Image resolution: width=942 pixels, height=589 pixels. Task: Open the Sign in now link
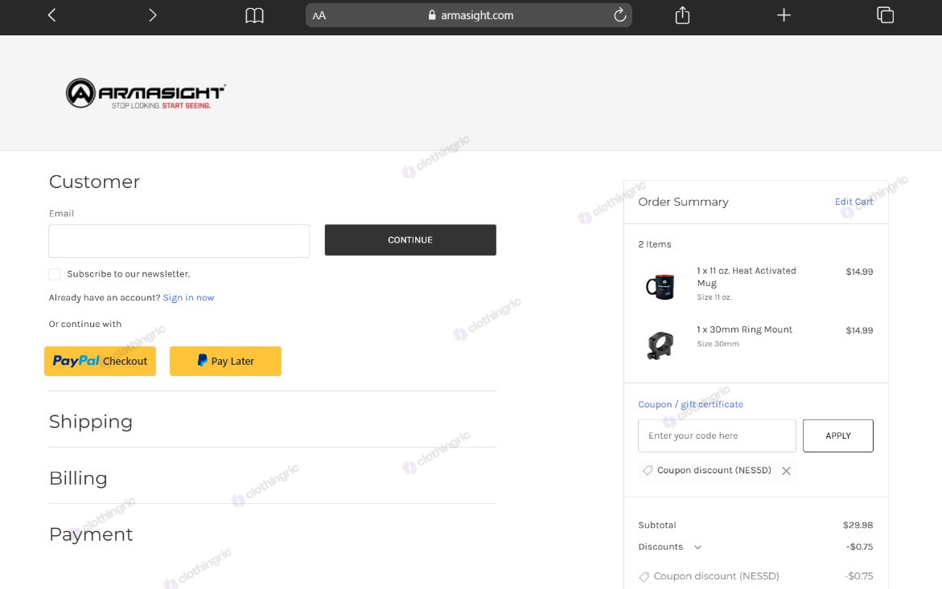pyautogui.click(x=188, y=297)
